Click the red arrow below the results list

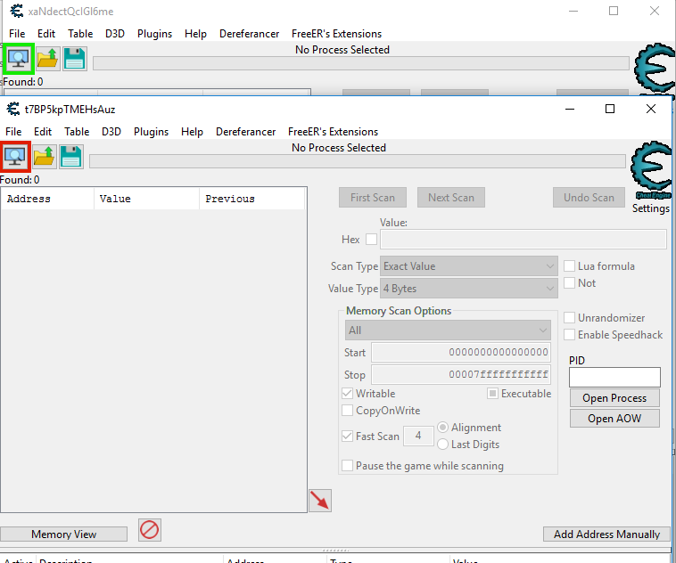(319, 501)
